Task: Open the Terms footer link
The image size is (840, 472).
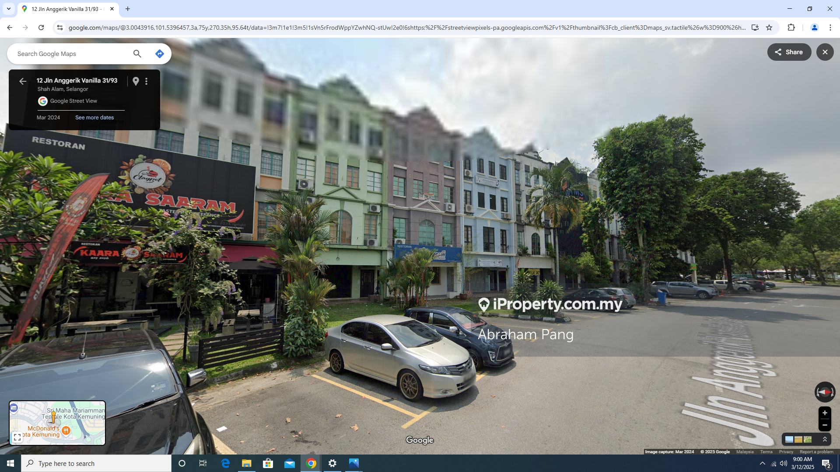Action: 766,452
